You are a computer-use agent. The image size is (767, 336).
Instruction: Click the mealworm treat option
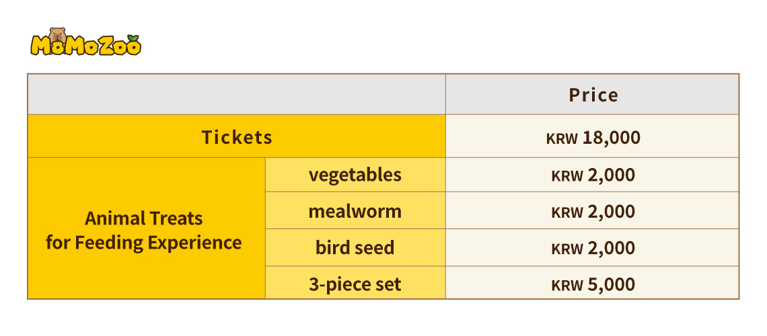[x=355, y=211]
